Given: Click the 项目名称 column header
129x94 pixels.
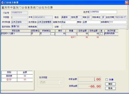Looking at the screenshot, I should (x=16, y=31).
